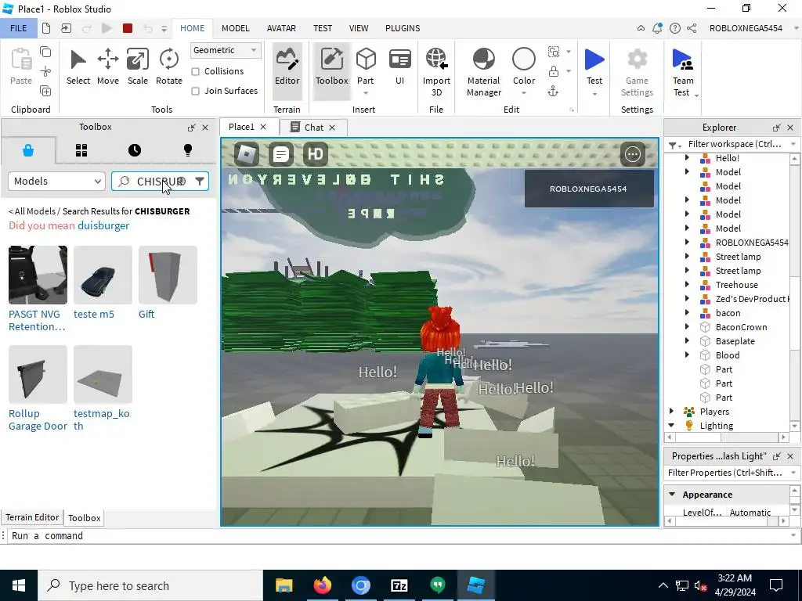Click the duisburger suggestion link
Screen dimensions: 802x601
point(103,225)
